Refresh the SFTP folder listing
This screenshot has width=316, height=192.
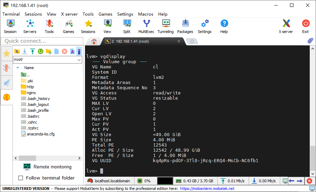point(41,52)
